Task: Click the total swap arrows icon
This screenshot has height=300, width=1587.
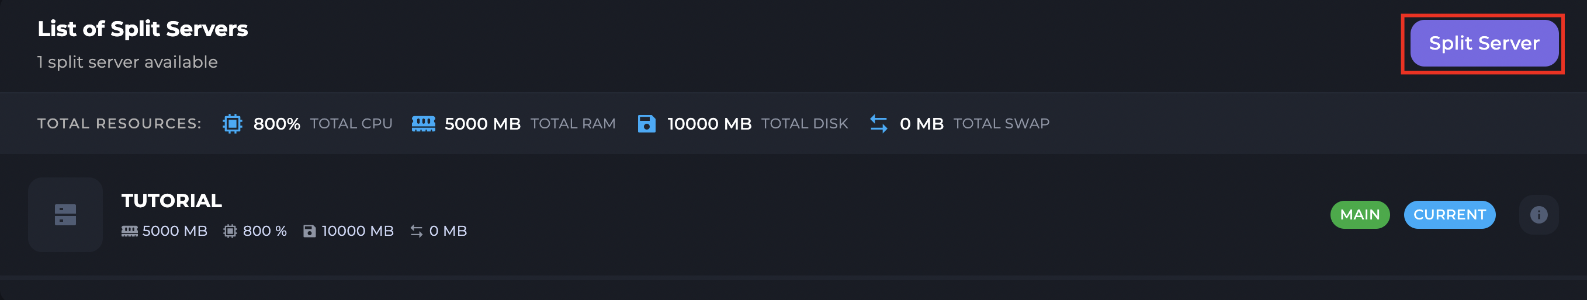Action: tap(879, 124)
